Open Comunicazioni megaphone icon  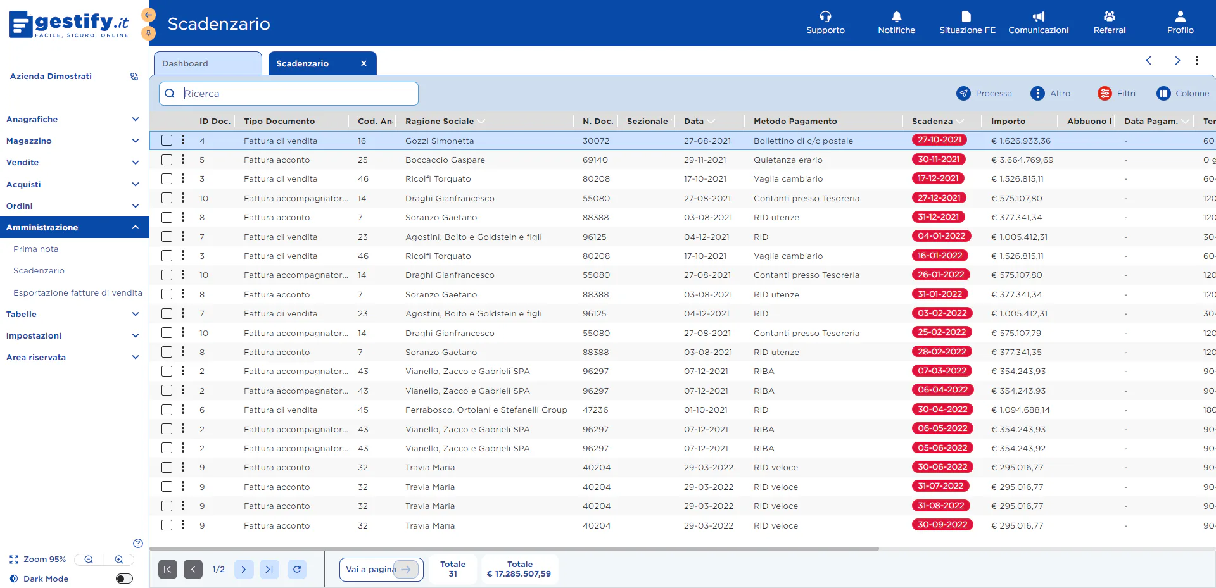tap(1039, 16)
